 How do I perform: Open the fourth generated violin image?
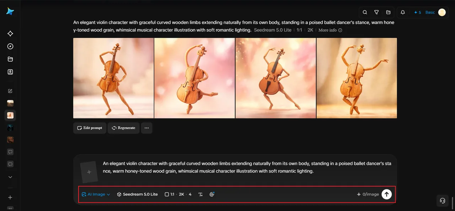click(x=357, y=78)
